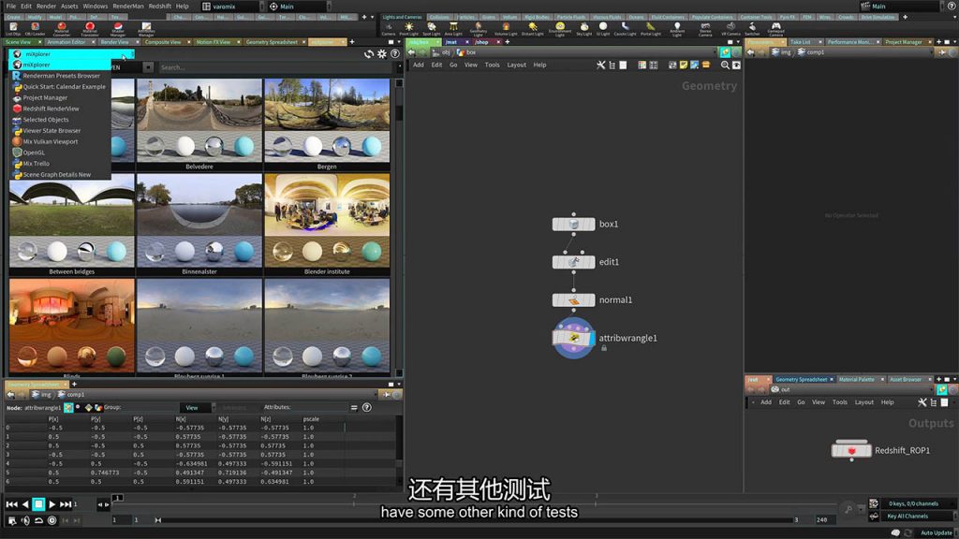The width and height of the screenshot is (959, 539).
Task: Click the Shader Manager shelf tool
Action: (x=118, y=29)
